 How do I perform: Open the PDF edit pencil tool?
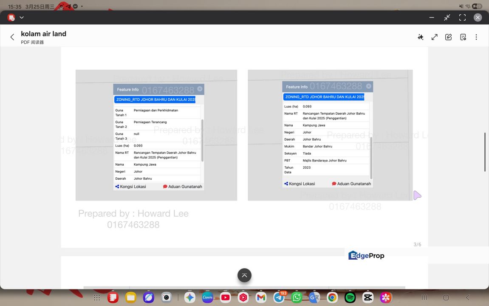(448, 37)
